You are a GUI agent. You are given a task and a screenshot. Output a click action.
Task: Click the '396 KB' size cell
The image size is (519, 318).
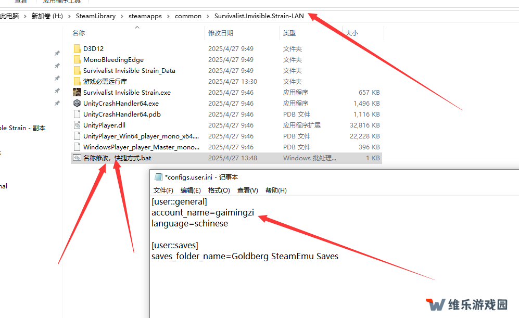click(x=369, y=147)
